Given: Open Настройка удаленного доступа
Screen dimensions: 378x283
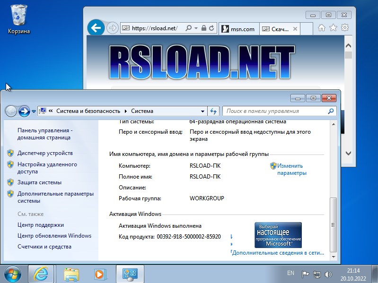Looking at the screenshot, I should point(47,168).
